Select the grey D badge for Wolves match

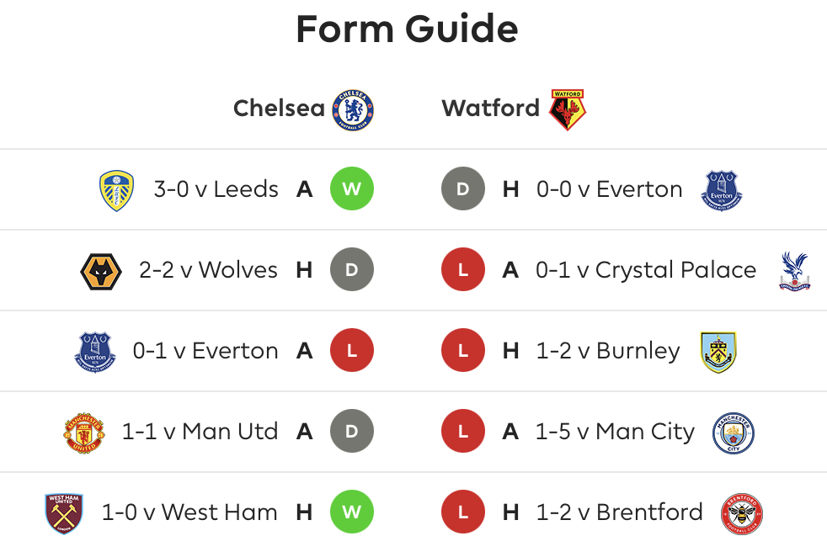pyautogui.click(x=351, y=270)
